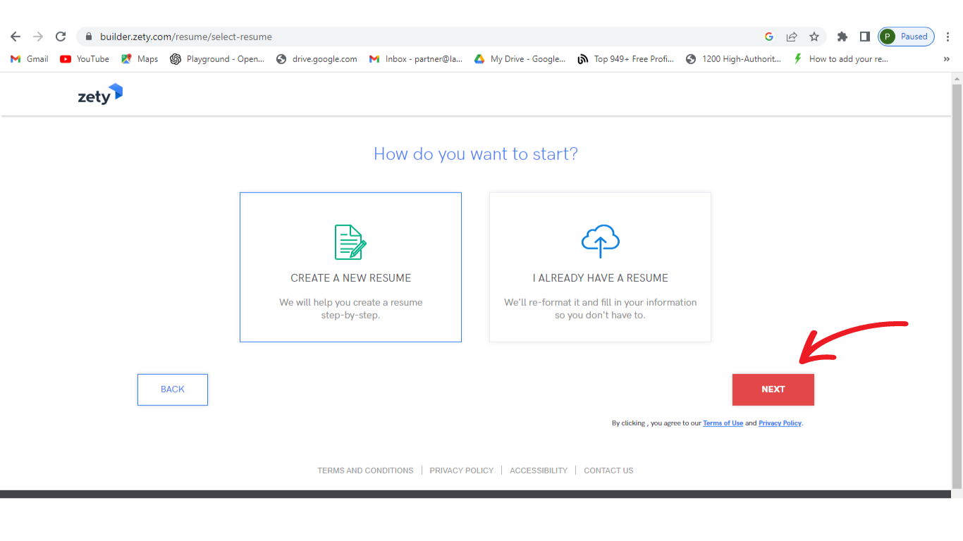Select the Create a New Resume option
Screen dimensions: 963x541
coord(350,268)
